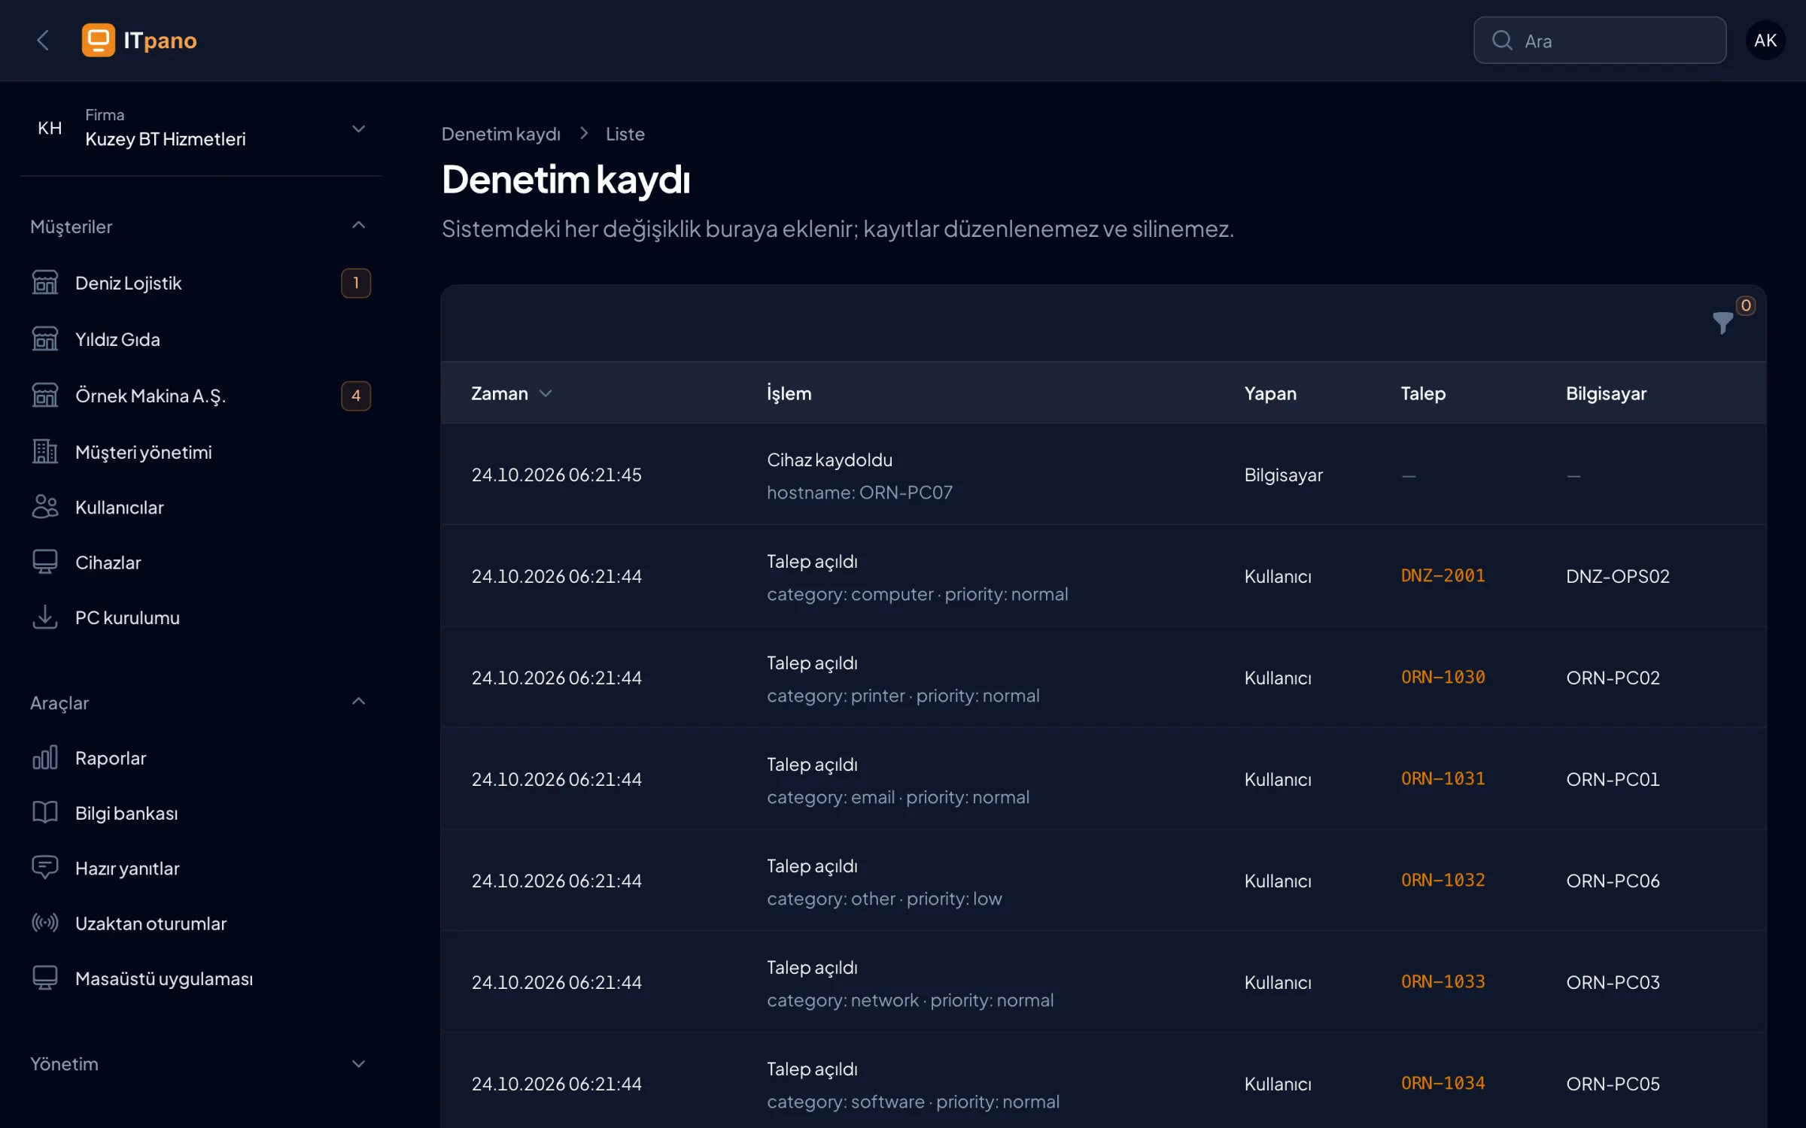This screenshot has width=1806, height=1128.
Task: Expand the Yönetim section chevron
Action: click(x=359, y=1064)
